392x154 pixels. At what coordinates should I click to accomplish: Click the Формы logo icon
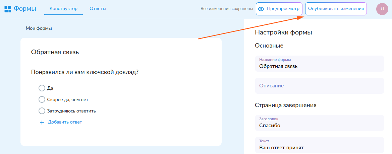tap(8, 9)
